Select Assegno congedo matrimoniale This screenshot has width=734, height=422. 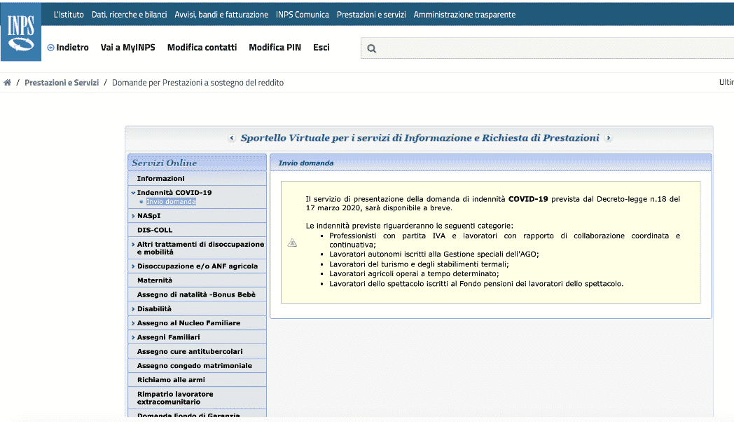(x=197, y=366)
